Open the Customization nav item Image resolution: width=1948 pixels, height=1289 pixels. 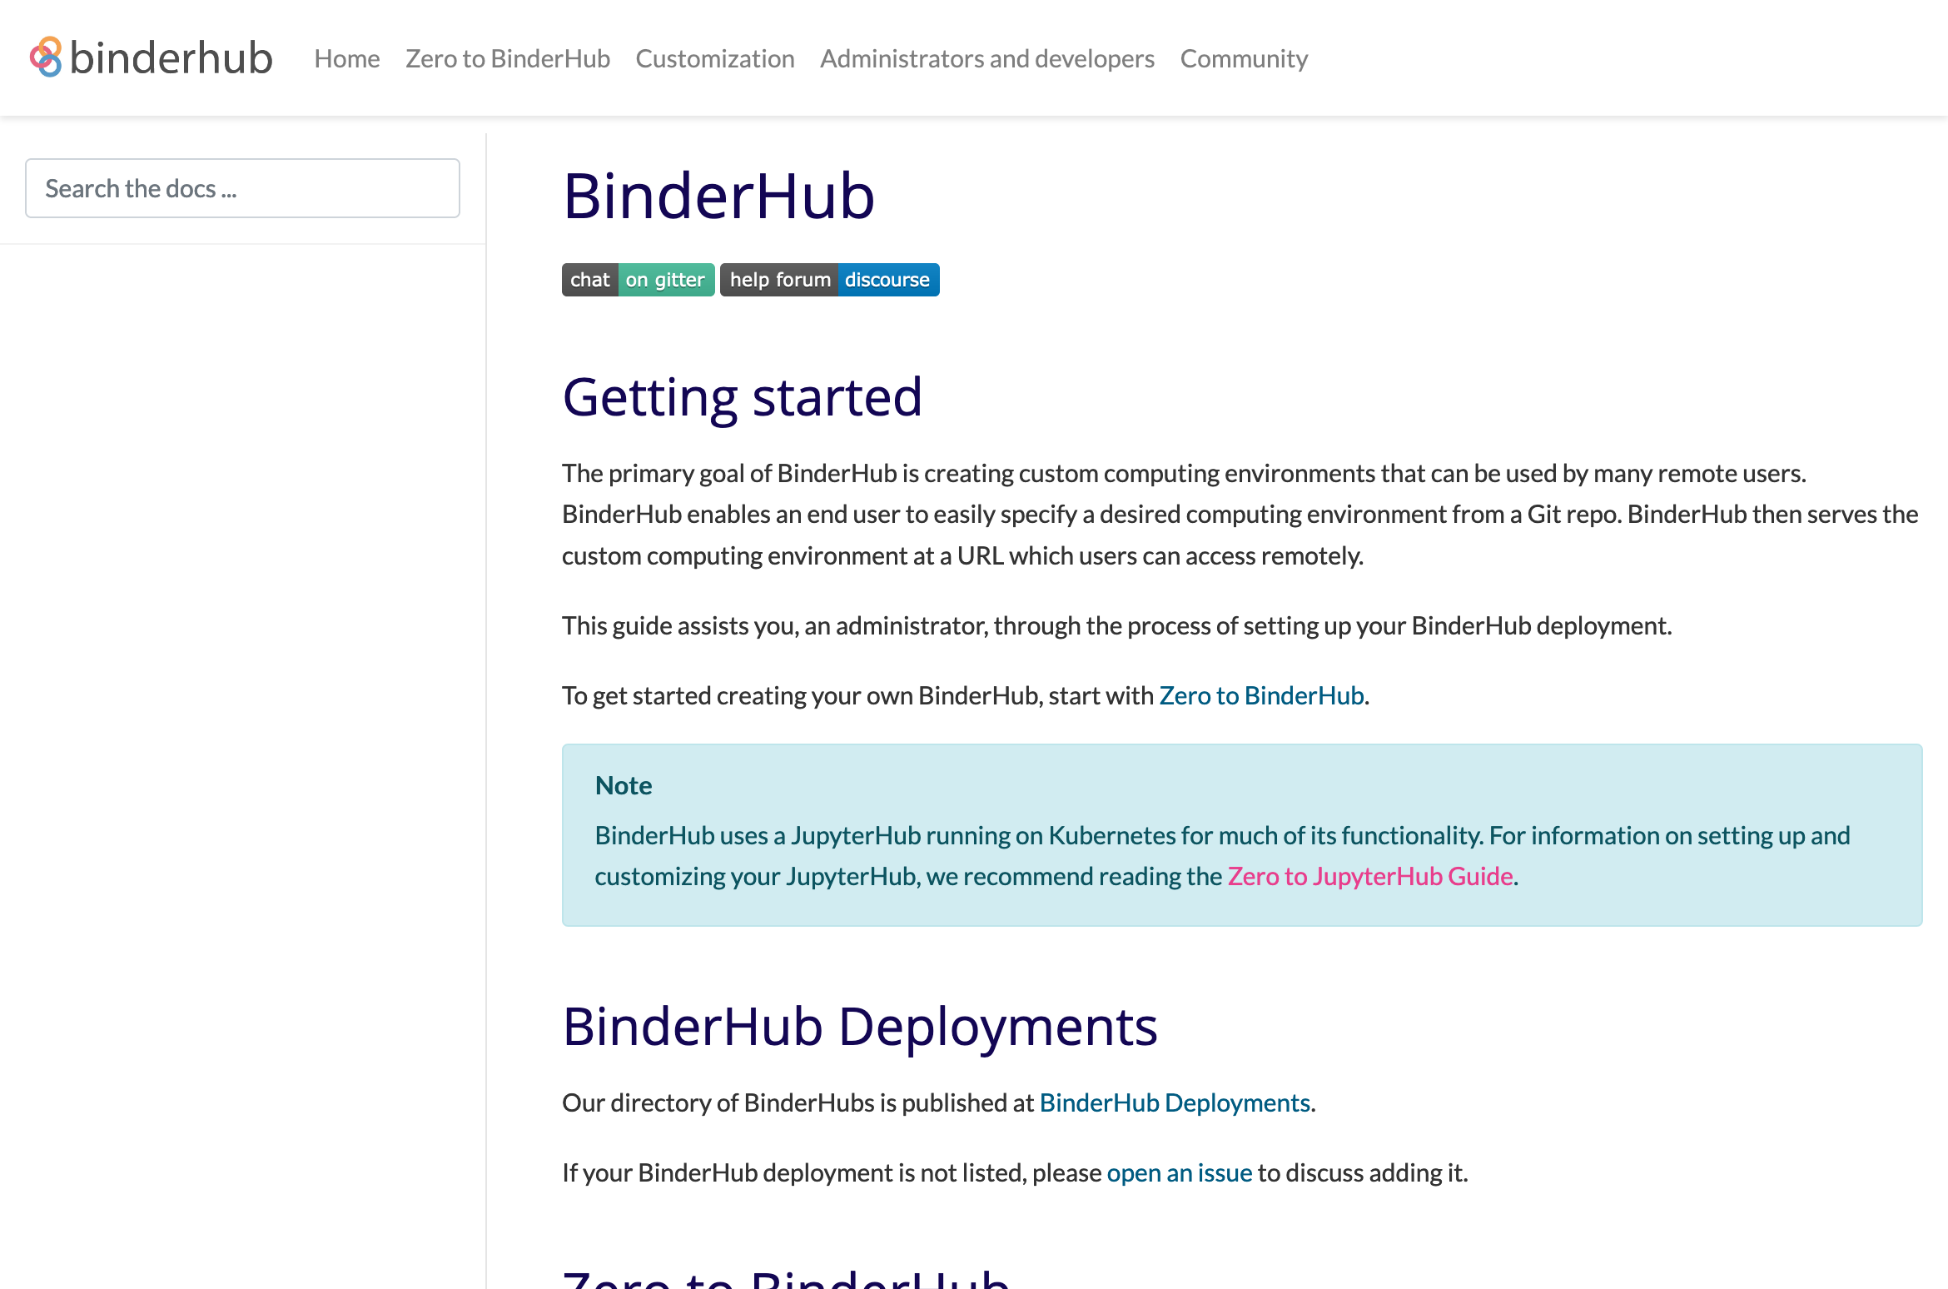(x=715, y=58)
